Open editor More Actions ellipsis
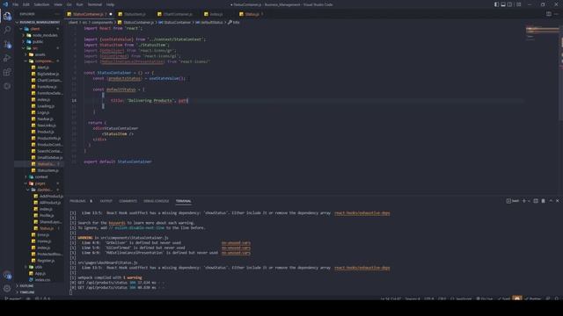 point(557,14)
